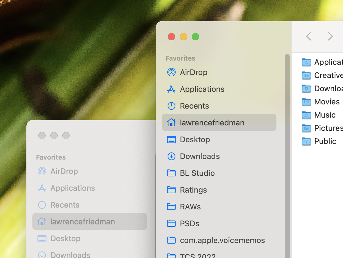Click the Favorites heading in the front window sidebar
The width and height of the screenshot is (343, 258).
coord(180,58)
